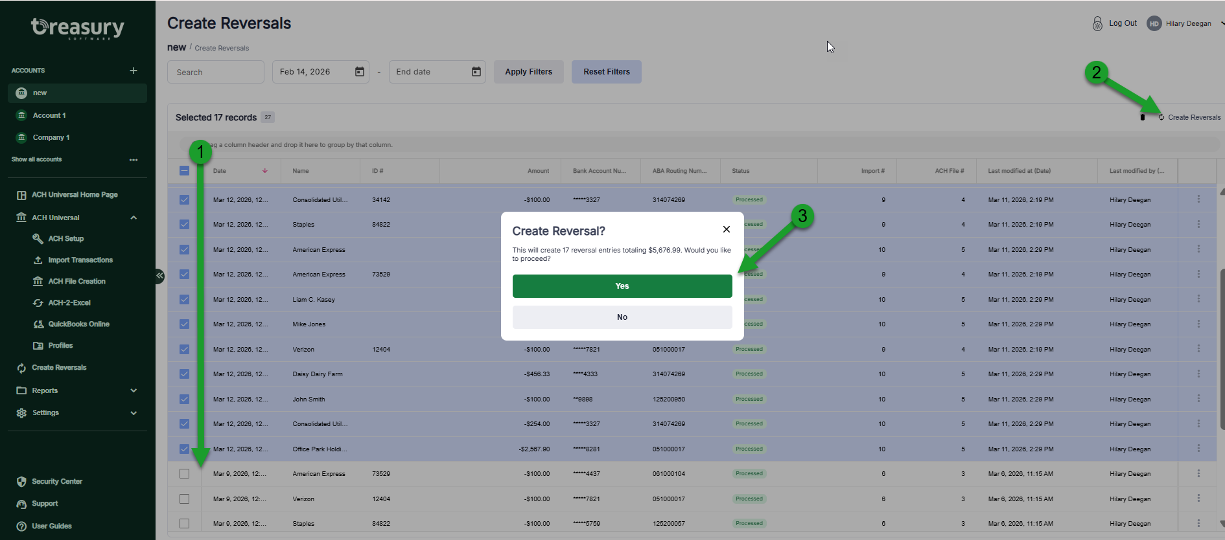Check the Mar 9 American Express row checkbox
1225x540 pixels.
pyautogui.click(x=184, y=474)
